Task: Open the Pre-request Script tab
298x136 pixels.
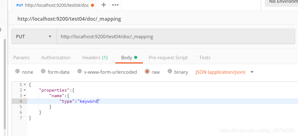Action: pyautogui.click(x=168, y=58)
